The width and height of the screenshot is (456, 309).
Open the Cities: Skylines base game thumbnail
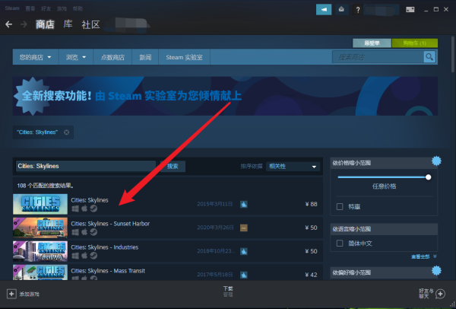tap(40, 204)
